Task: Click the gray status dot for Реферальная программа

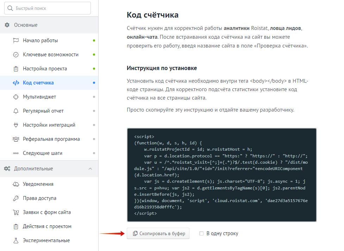Action: pos(94,139)
